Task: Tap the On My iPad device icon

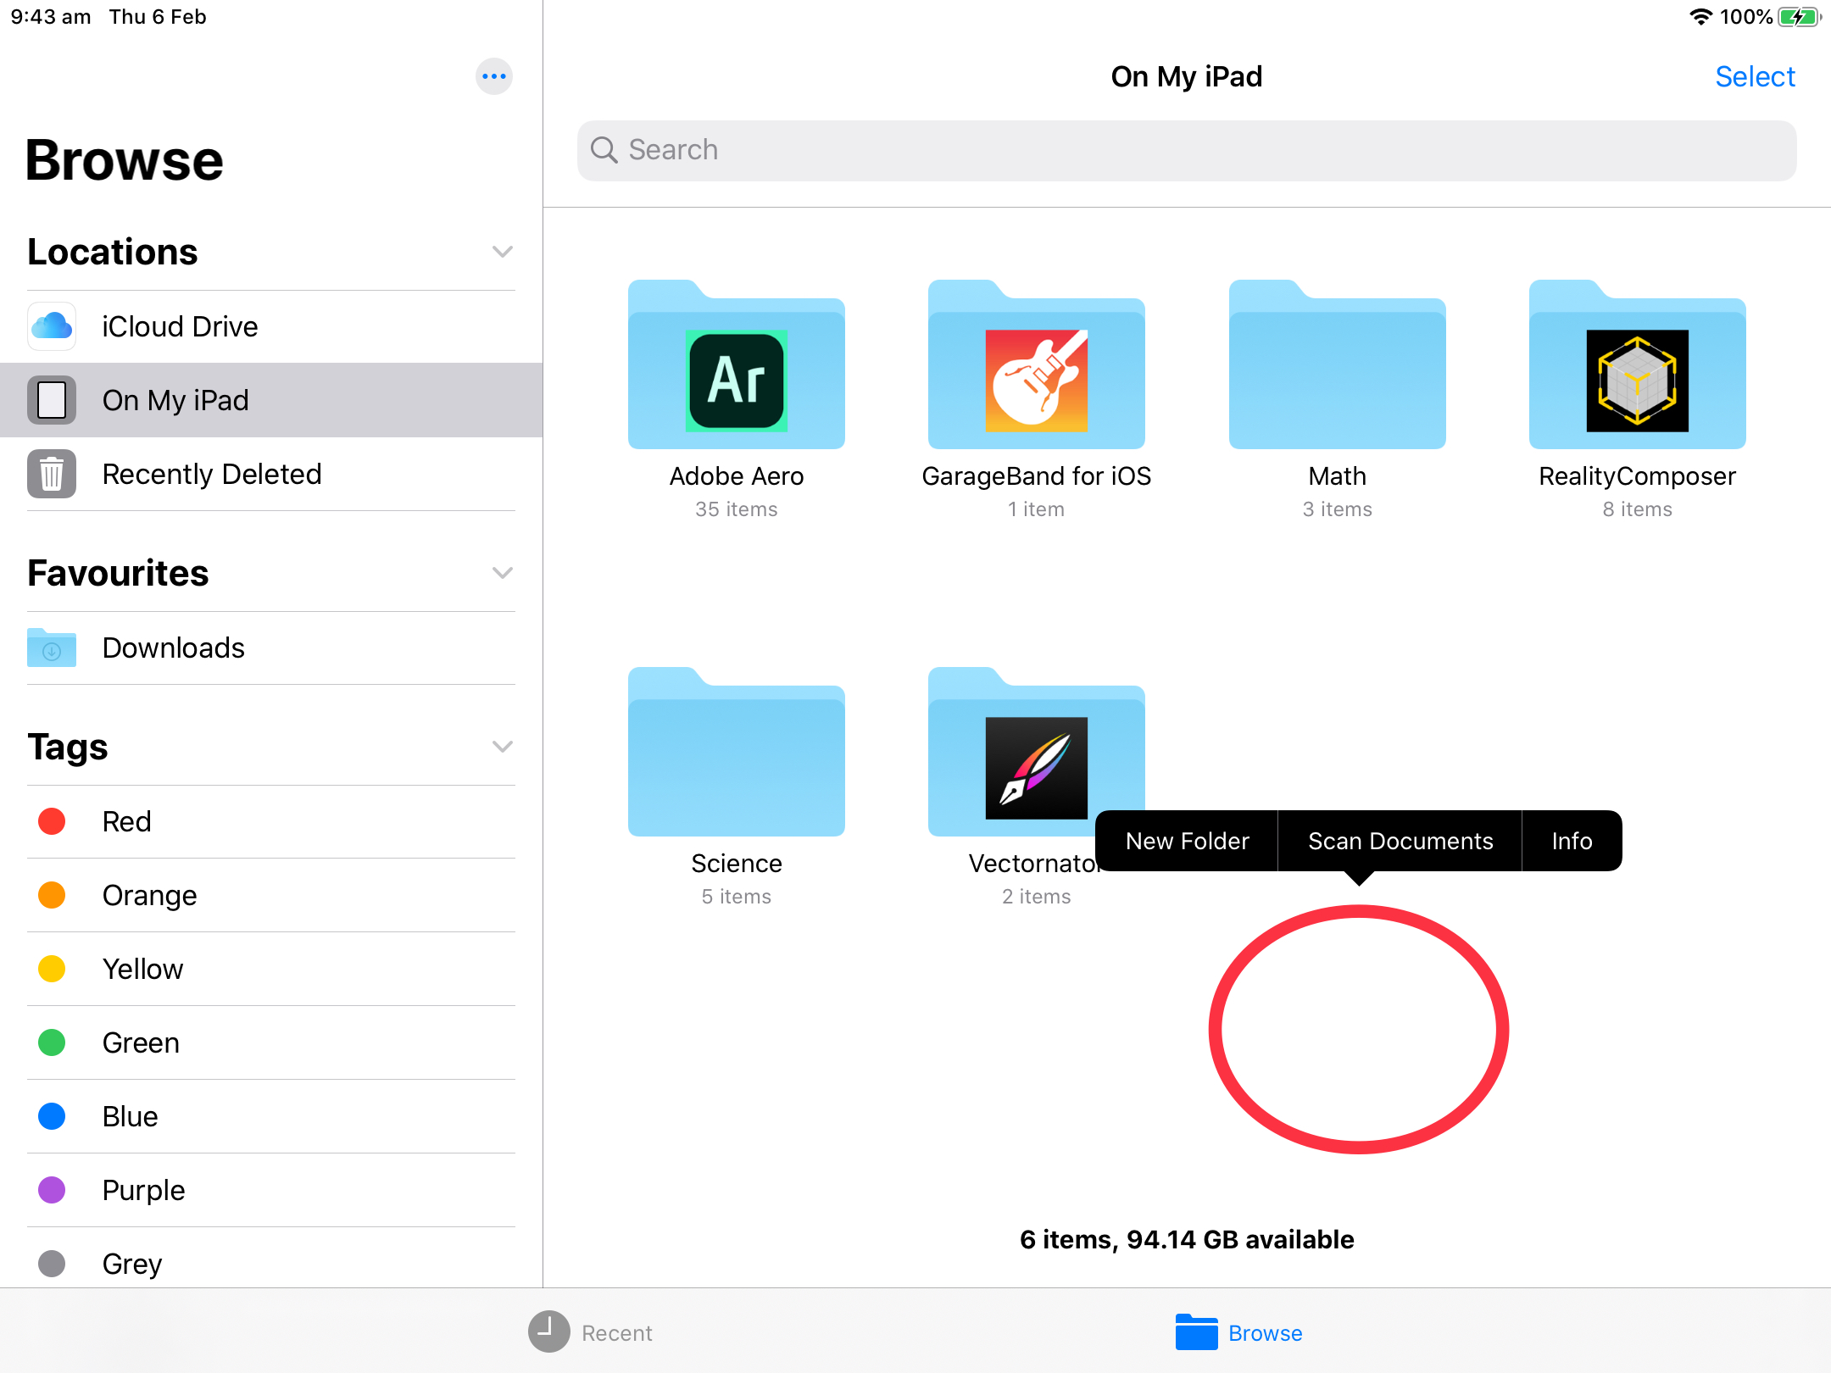Action: pos(52,400)
